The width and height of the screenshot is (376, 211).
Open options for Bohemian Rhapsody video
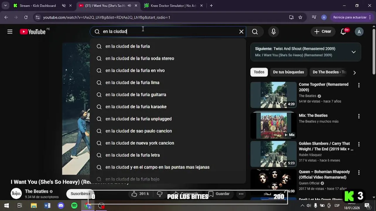[359, 173]
